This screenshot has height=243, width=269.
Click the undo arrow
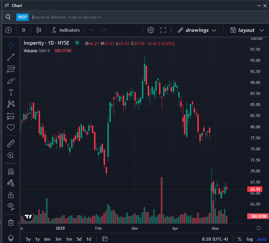coord(92,30)
